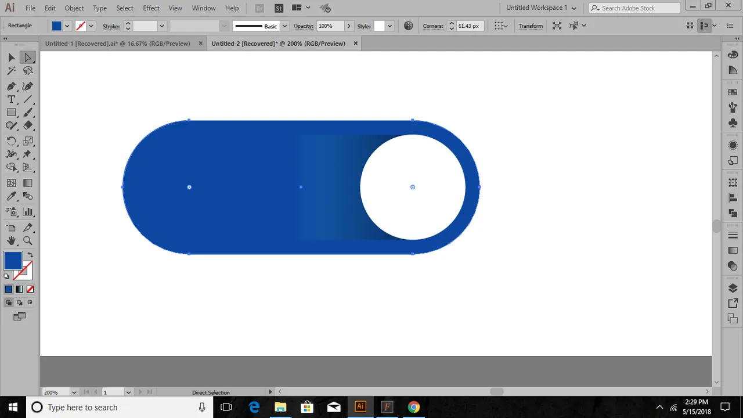Select the Zoom tool magnifier
Image resolution: width=743 pixels, height=418 pixels.
27,240
